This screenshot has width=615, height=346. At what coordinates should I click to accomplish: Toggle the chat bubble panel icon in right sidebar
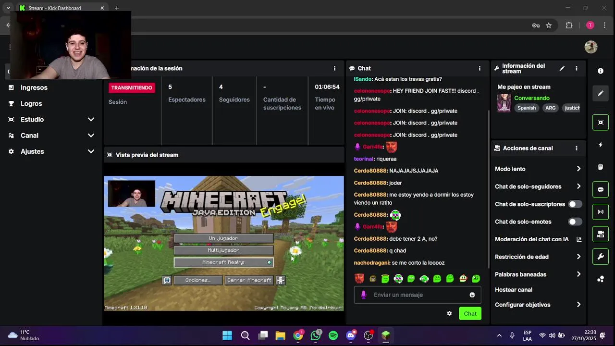click(601, 189)
